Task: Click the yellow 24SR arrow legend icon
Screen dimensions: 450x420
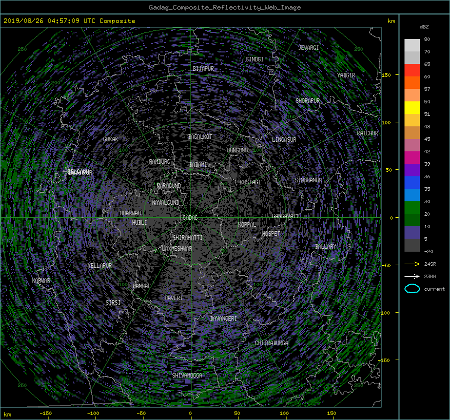Action: (412, 264)
